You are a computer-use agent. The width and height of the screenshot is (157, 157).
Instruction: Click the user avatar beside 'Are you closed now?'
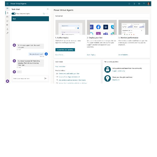pos(46,54)
